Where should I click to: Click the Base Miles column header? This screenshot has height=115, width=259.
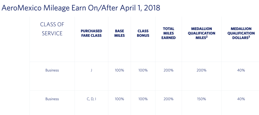120,33
